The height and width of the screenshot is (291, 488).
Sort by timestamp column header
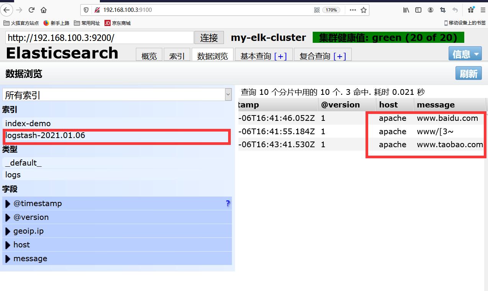tap(278, 105)
